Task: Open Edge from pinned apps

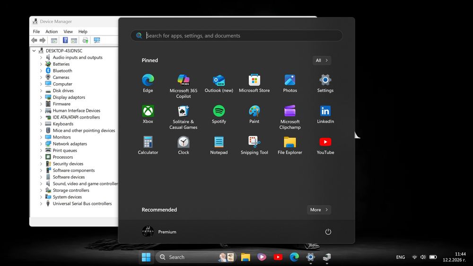Action: point(148,84)
